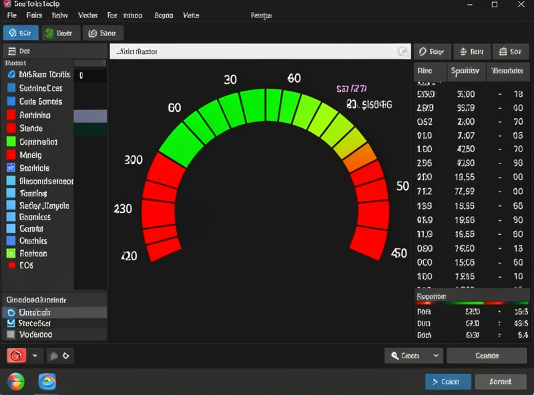Open the Veite menu

click(191, 15)
